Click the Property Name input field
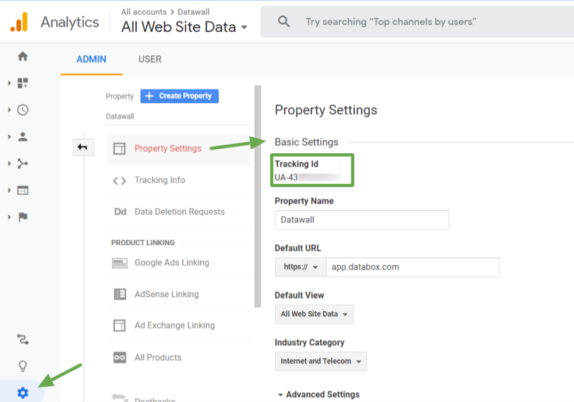The height and width of the screenshot is (402, 574). (362, 220)
